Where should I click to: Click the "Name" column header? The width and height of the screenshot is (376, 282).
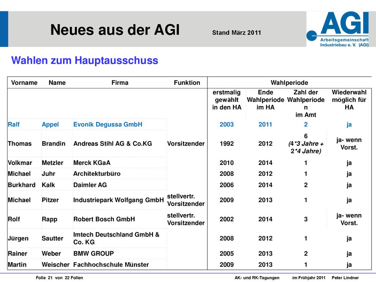tap(57, 83)
